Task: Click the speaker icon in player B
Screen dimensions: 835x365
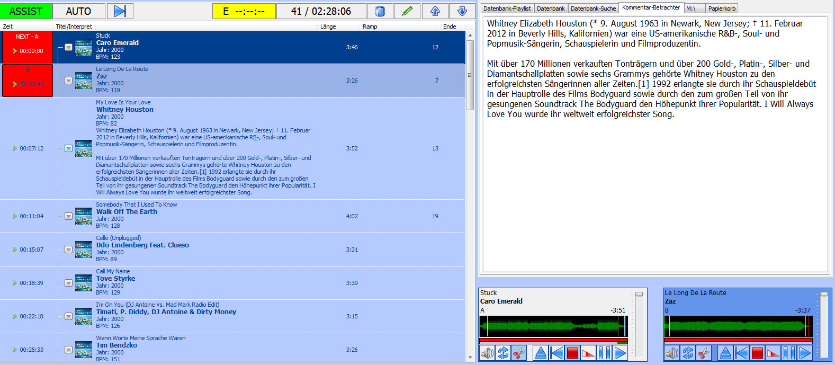Action: pos(672,353)
